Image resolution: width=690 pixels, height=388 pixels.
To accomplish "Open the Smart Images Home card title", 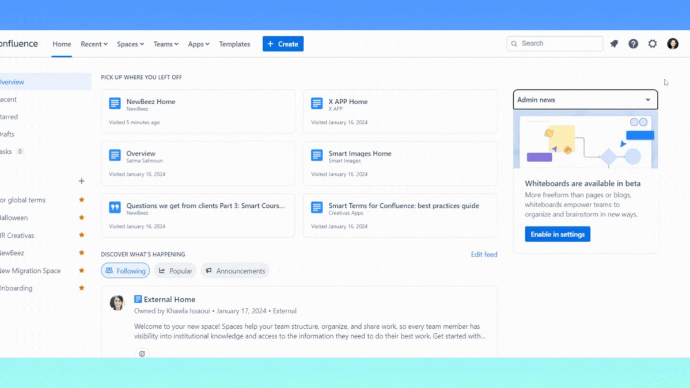I will pos(360,153).
